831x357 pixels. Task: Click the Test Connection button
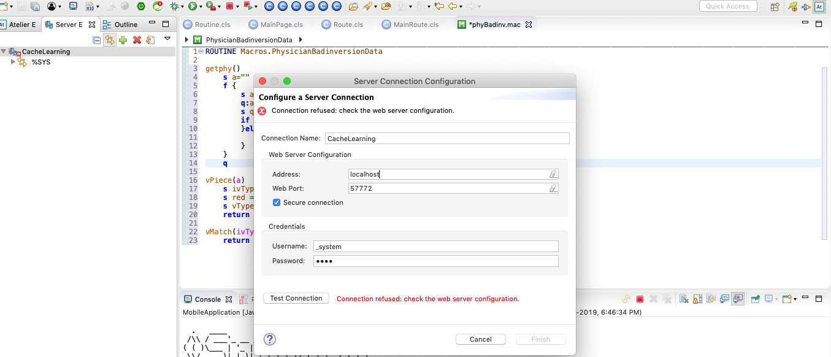click(x=296, y=298)
